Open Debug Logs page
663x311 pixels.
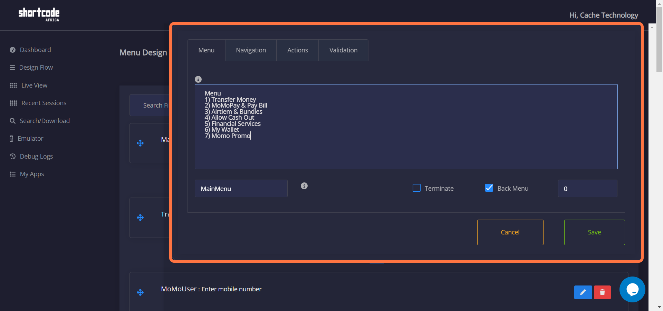coord(37,157)
